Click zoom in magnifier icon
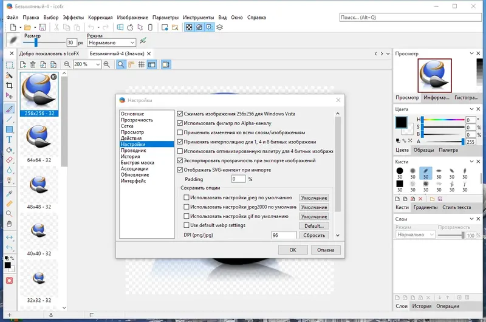 click(107, 64)
